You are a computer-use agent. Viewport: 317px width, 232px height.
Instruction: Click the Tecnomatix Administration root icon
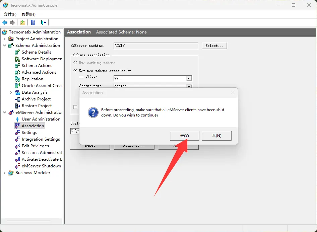click(x=5, y=32)
